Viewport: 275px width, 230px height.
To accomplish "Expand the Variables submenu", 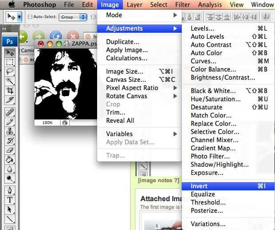I will click(x=139, y=134).
